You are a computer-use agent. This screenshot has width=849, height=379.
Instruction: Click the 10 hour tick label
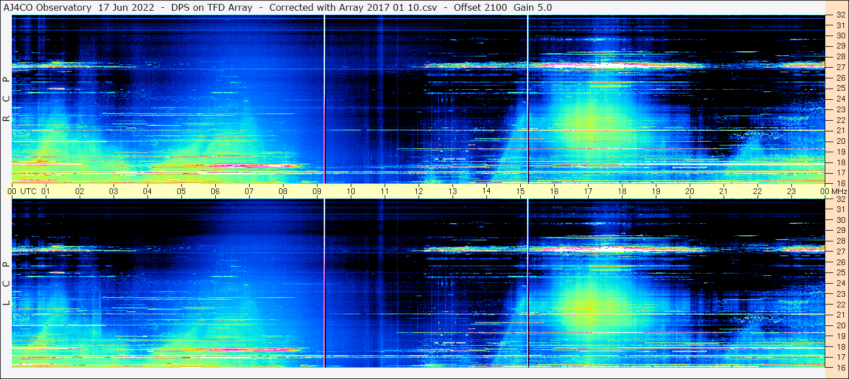tap(351, 191)
